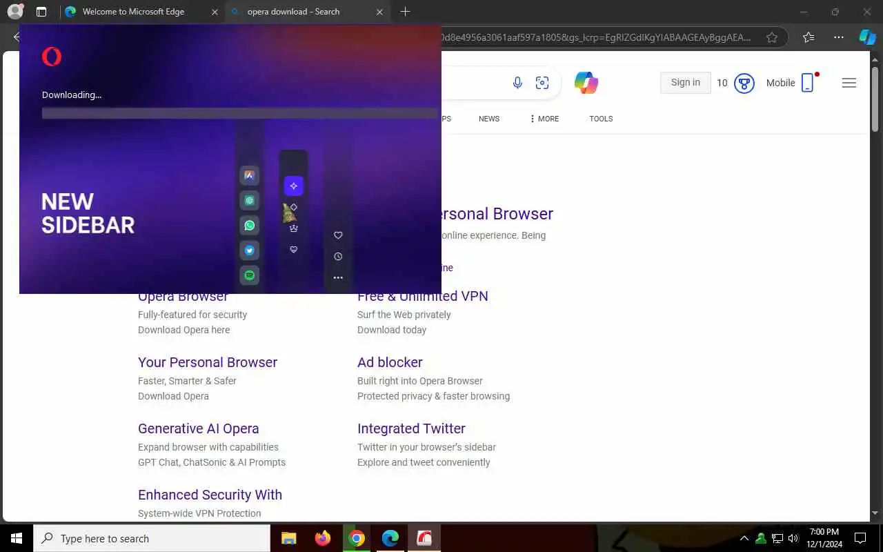The height and width of the screenshot is (552, 883).
Task: Click Spotify icon in installer sidebar preview
Action: point(250,275)
